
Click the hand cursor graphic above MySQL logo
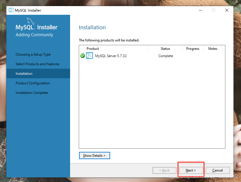click(30, 20)
